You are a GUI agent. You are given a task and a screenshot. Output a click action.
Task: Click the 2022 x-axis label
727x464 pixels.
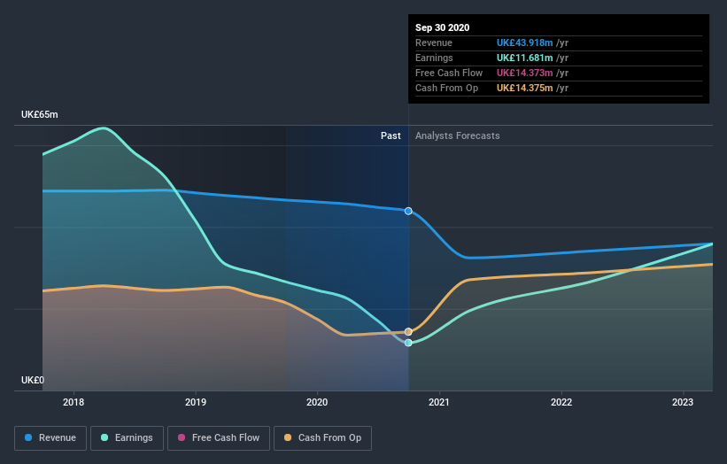click(x=561, y=402)
